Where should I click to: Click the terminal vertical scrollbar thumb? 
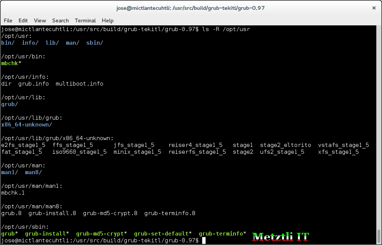(379, 236)
